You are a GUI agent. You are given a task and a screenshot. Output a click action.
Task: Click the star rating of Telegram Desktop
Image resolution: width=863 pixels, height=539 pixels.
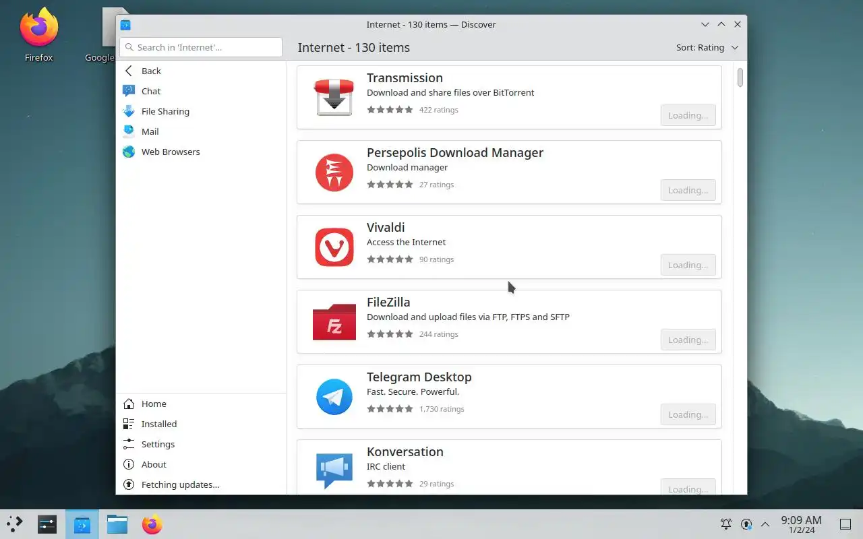[x=390, y=409]
